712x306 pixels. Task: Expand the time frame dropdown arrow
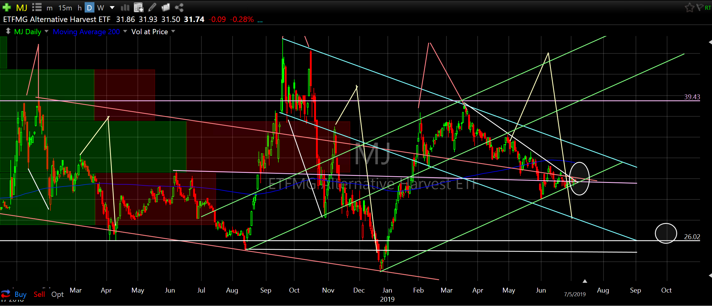click(x=112, y=8)
